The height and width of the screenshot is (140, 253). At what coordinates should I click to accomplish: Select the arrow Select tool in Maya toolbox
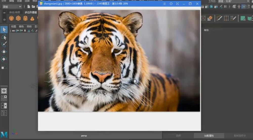4,30
